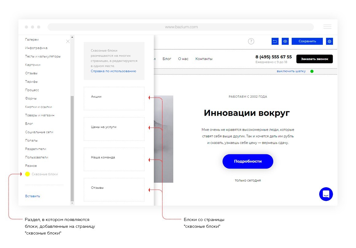
Task: Select Разное category
Action: pos(31,165)
